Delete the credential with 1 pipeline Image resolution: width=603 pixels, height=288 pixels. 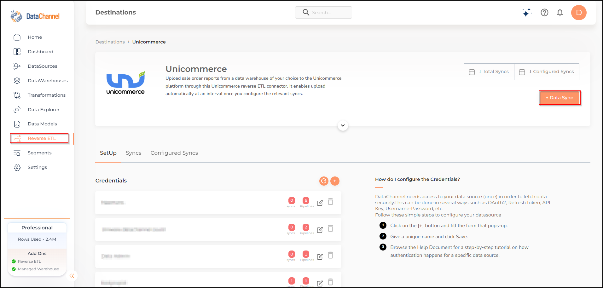pos(330,255)
